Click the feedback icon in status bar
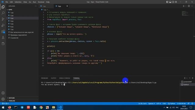Image resolution: width=195 pixels, height=110 pixels. [189, 104]
